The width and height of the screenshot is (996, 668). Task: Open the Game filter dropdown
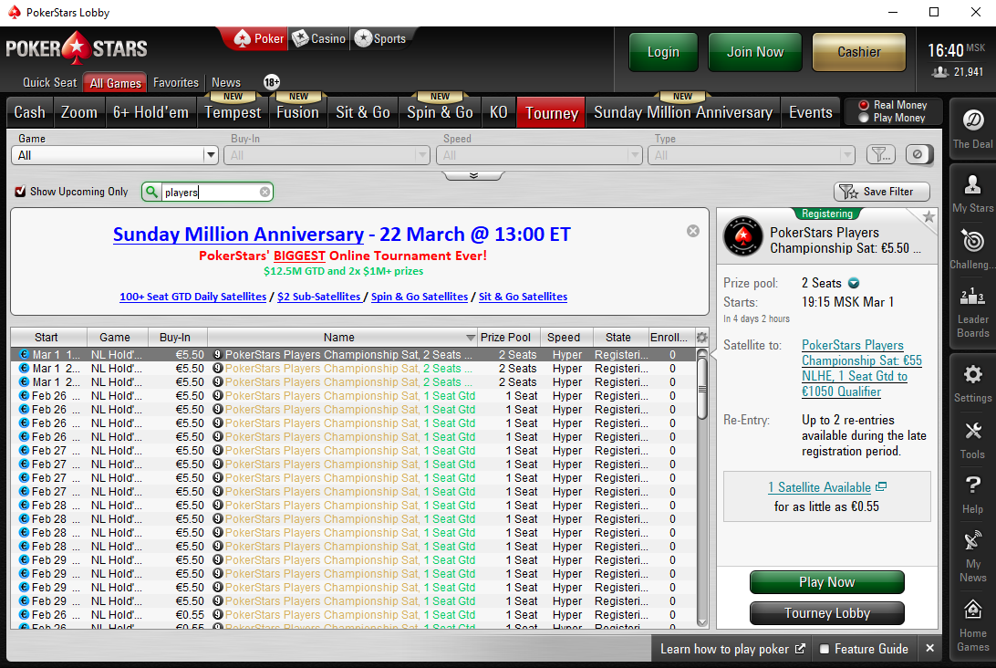click(115, 155)
